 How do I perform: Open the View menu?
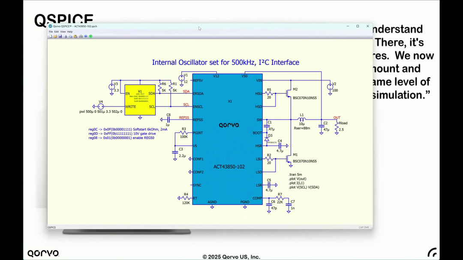point(63,32)
